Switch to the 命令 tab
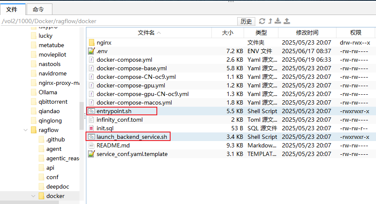This screenshot has height=204, width=376. (x=39, y=9)
